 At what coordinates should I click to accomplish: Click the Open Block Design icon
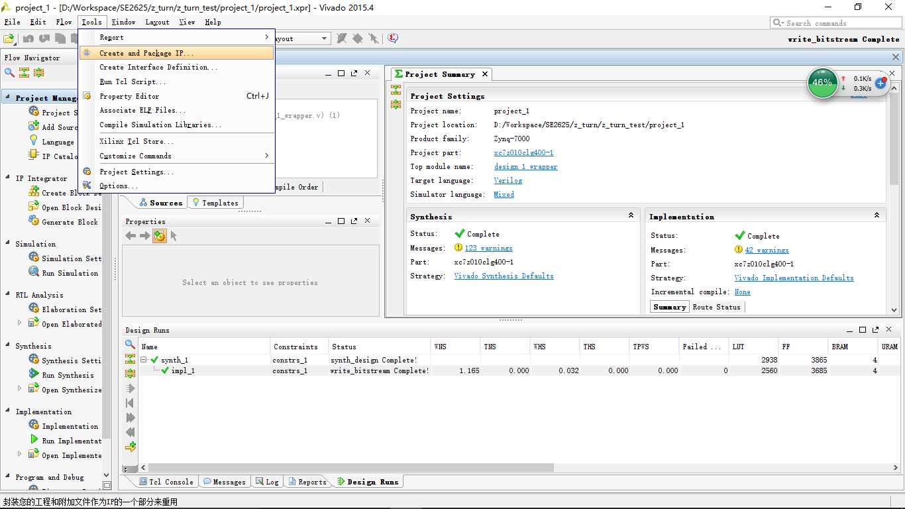pos(34,207)
